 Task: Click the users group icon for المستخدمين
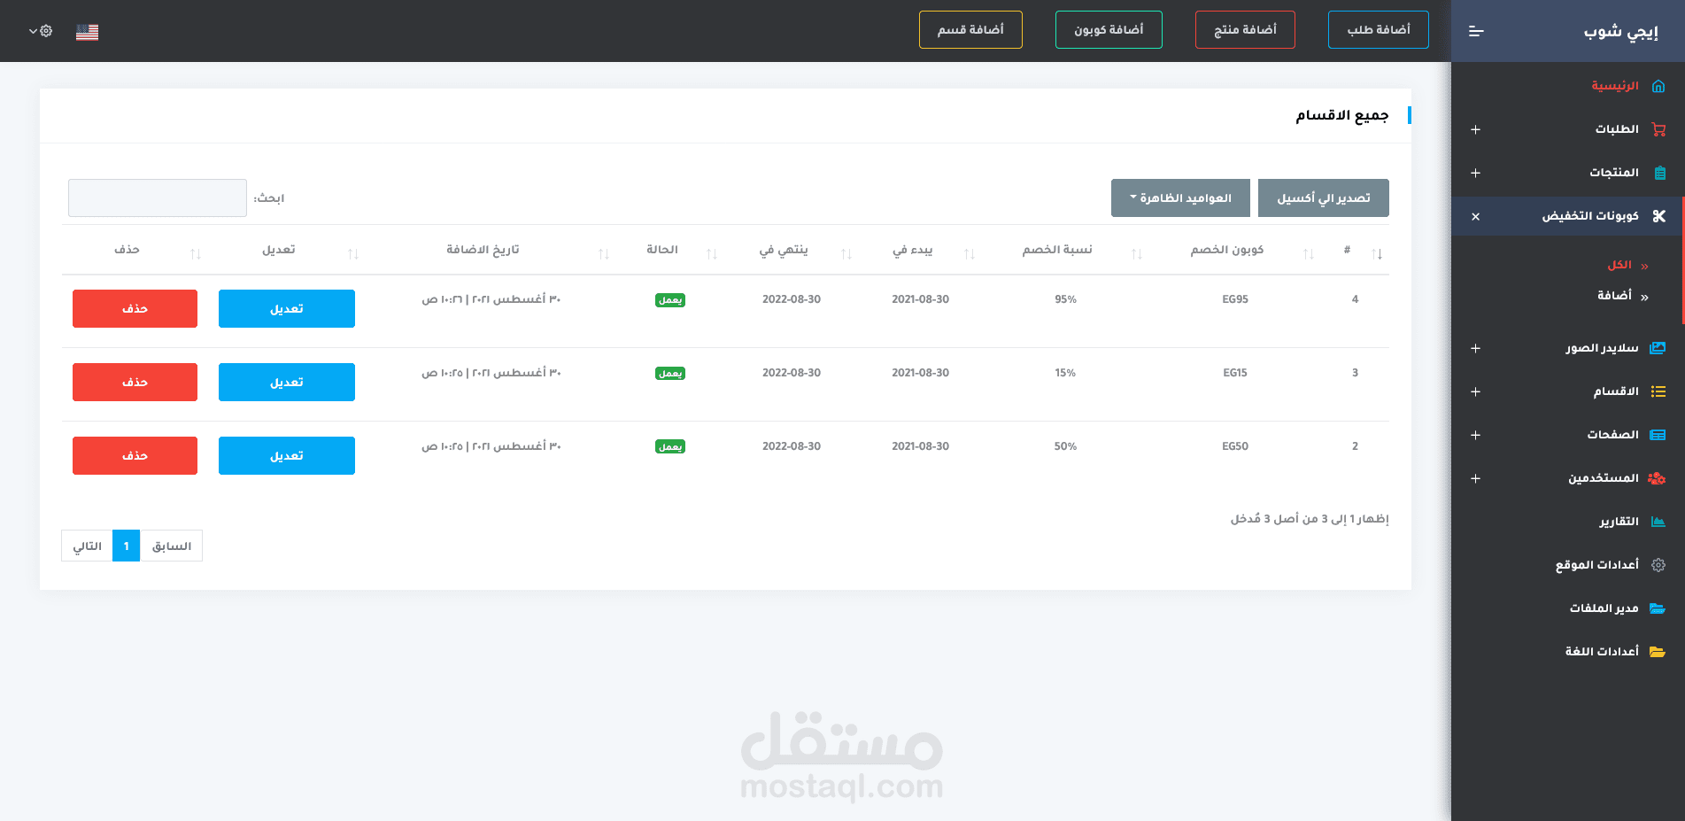(x=1658, y=478)
